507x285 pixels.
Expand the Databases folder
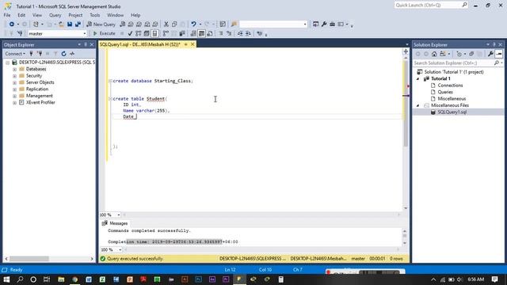tap(14, 69)
